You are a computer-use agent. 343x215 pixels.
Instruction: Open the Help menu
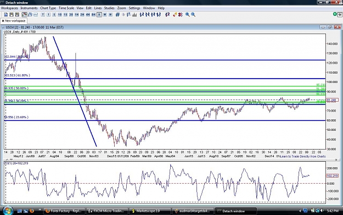click(161, 8)
